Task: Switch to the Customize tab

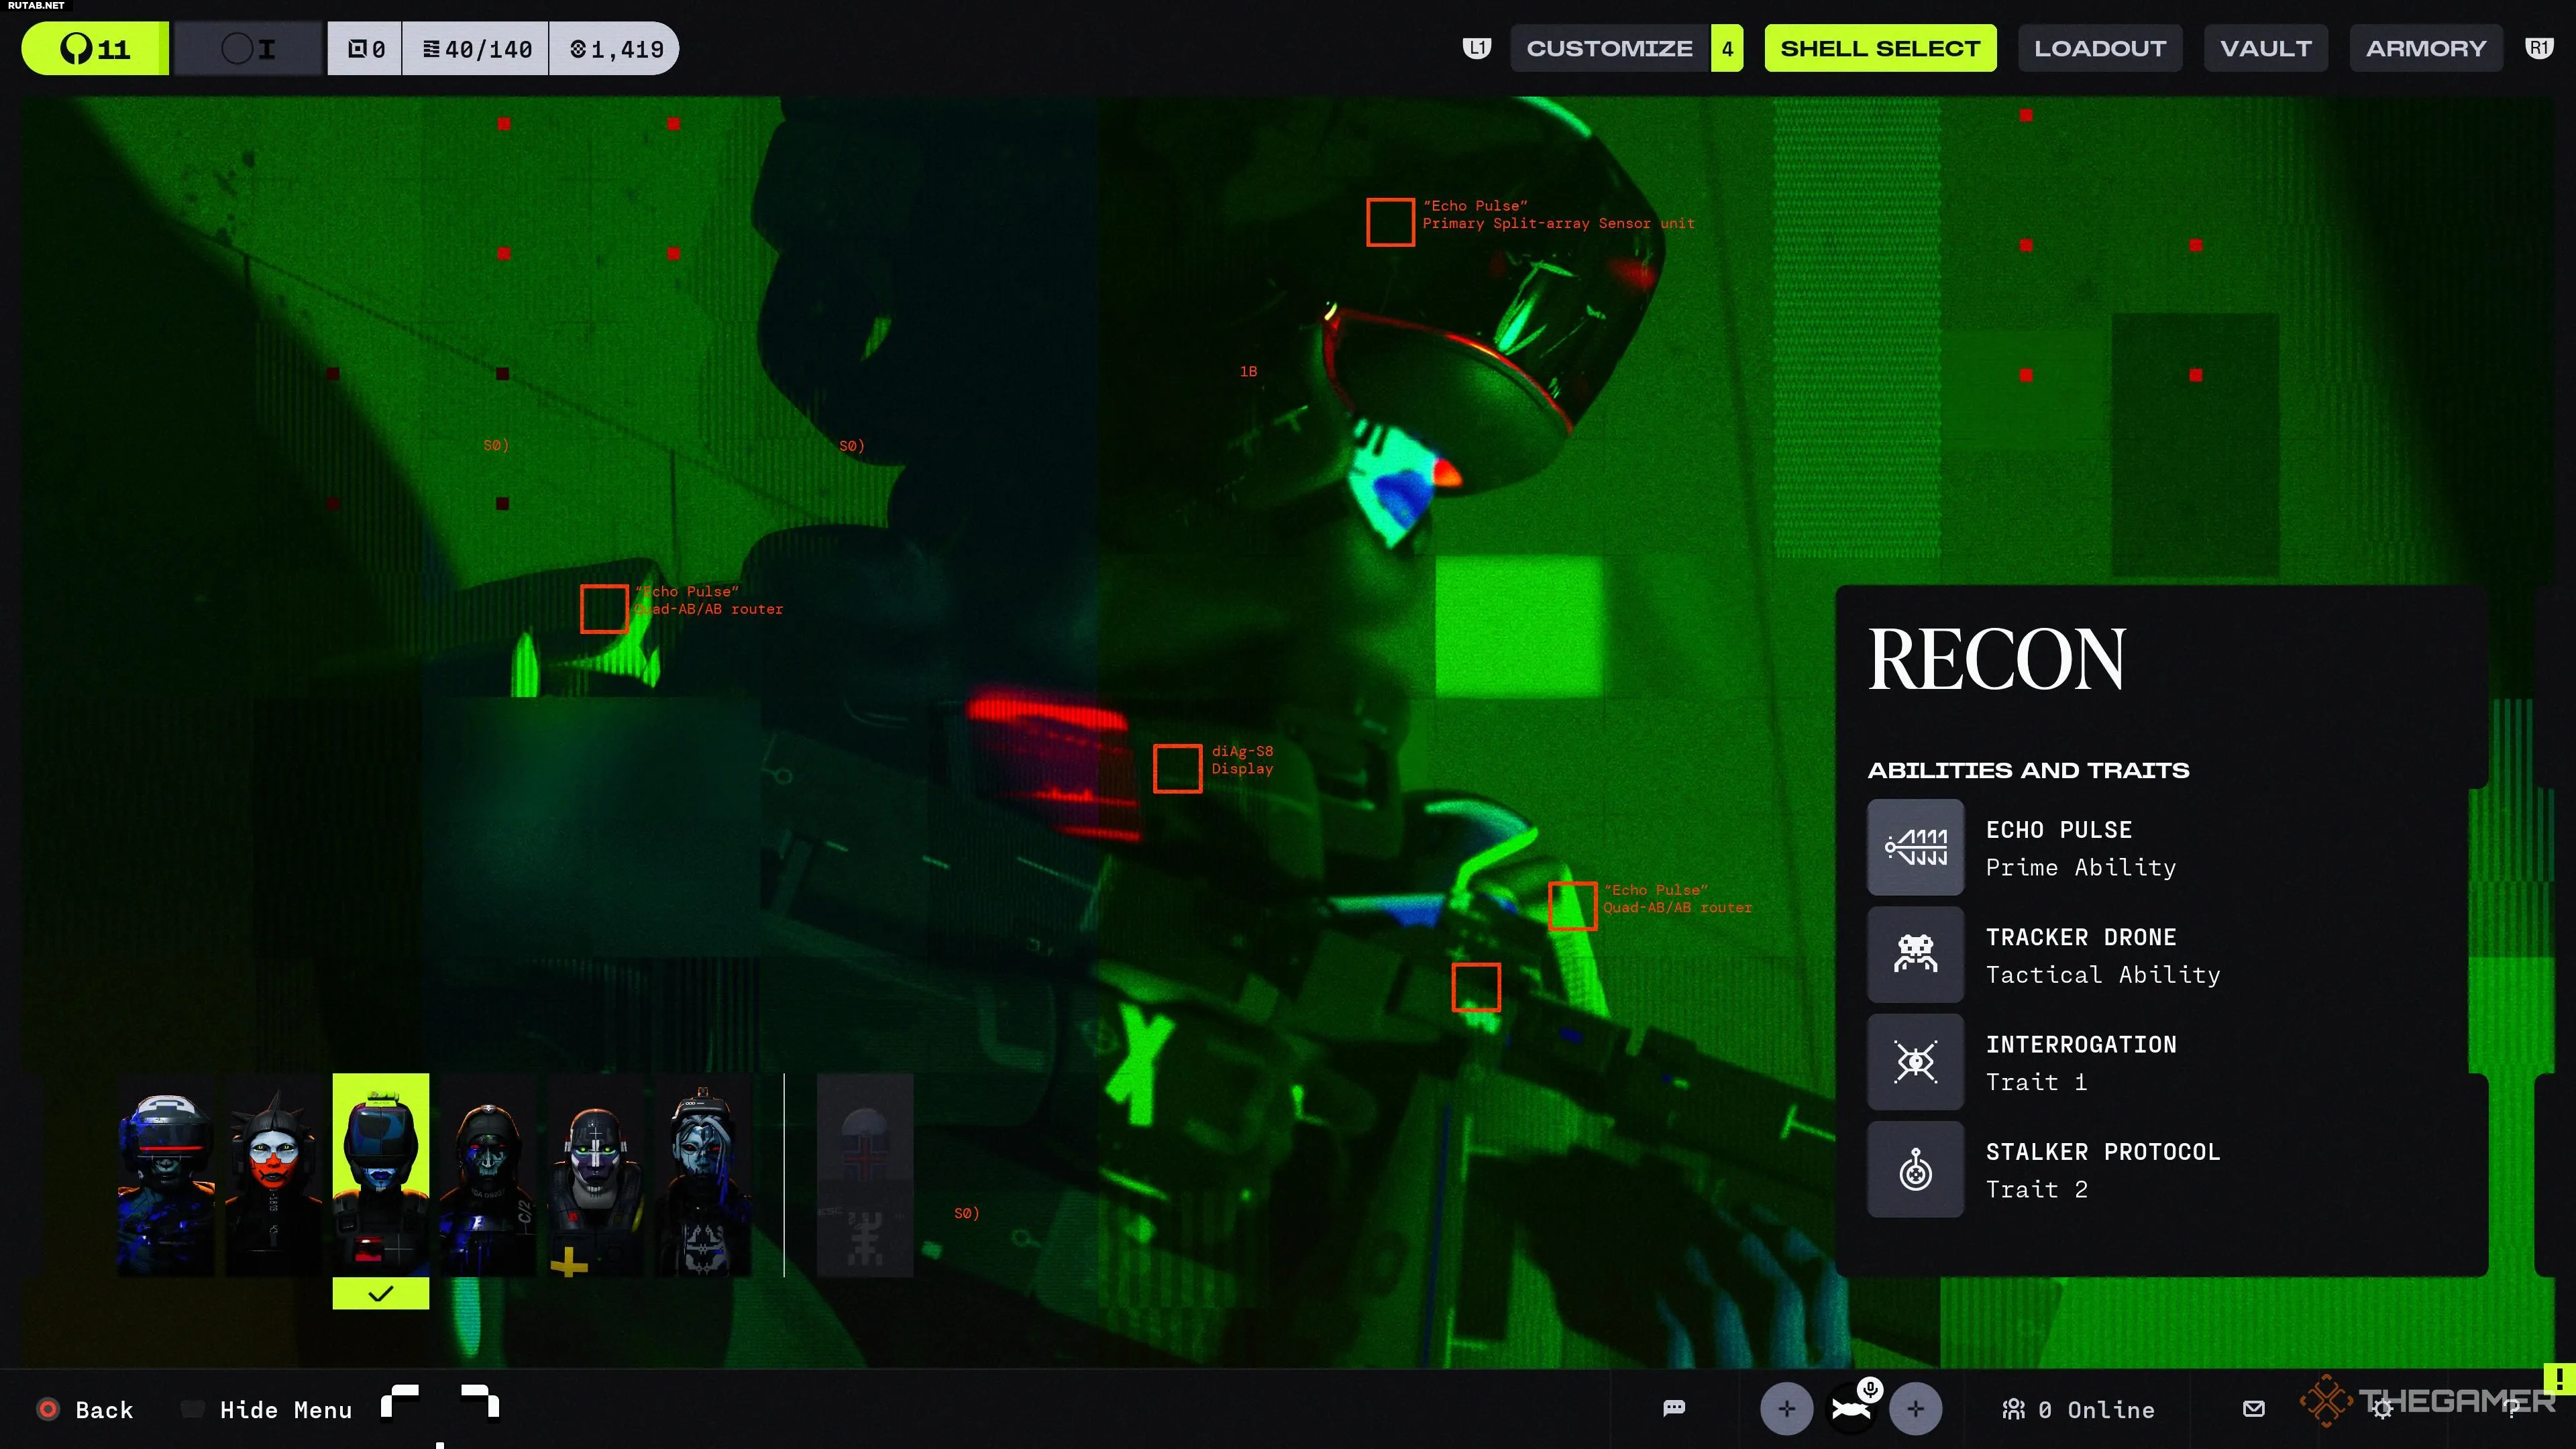Action: [x=1609, y=48]
